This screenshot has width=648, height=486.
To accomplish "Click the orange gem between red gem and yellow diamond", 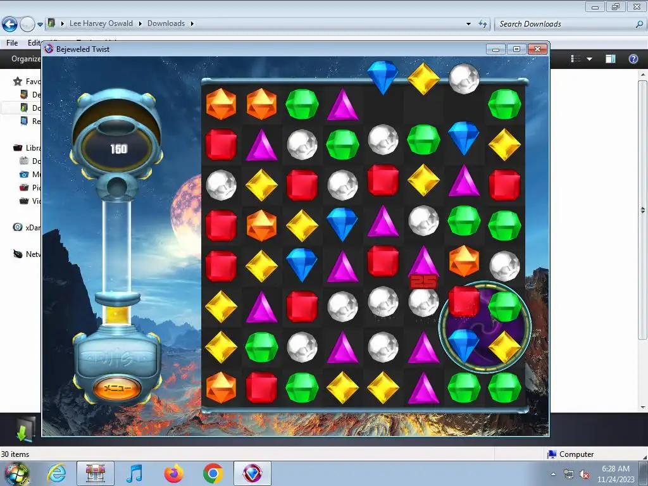I will click(261, 225).
